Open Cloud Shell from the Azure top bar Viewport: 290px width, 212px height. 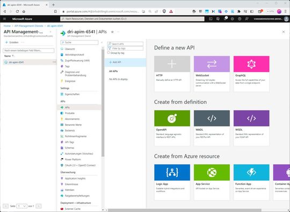(211, 19)
